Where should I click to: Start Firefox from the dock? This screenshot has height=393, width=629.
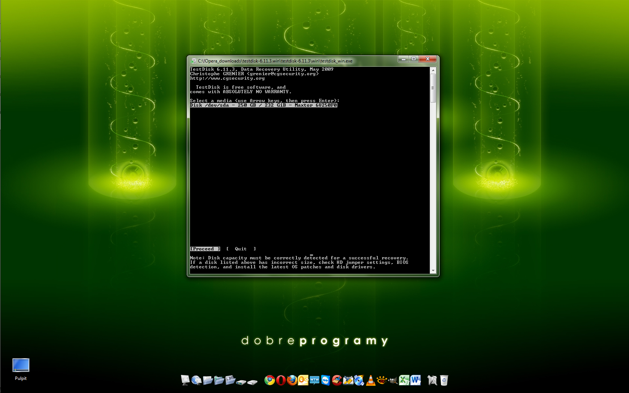tap(292, 380)
